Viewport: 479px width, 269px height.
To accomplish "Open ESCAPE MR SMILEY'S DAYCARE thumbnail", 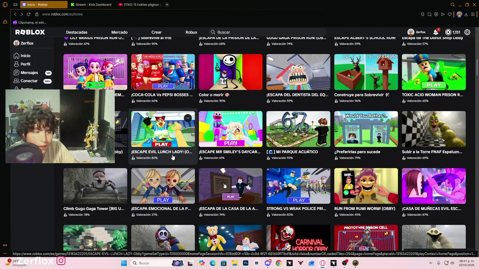I will 231,129.
